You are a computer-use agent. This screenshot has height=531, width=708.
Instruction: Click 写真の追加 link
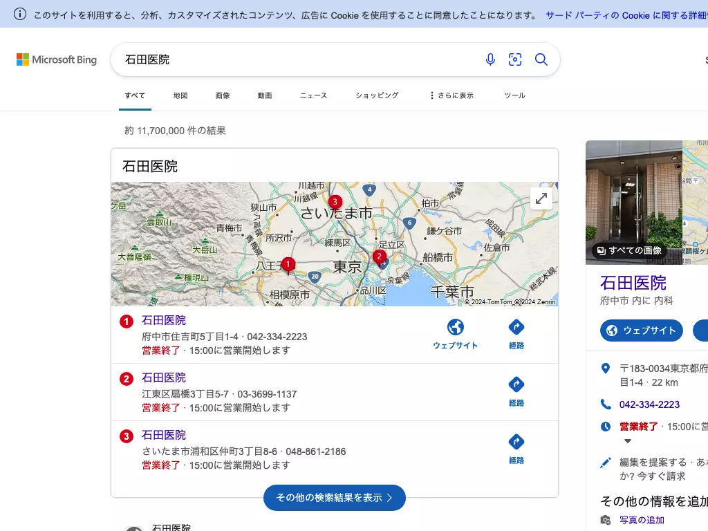[642, 520]
